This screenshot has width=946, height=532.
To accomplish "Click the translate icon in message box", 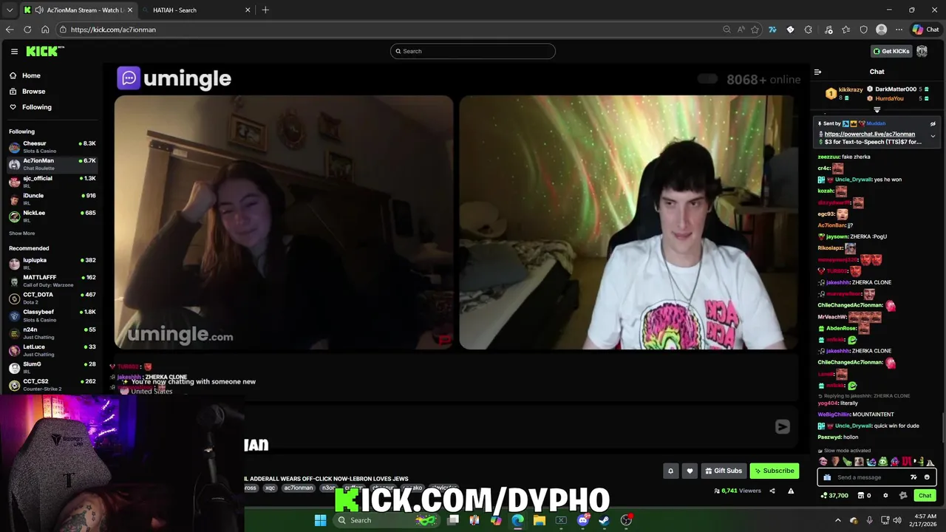I will [913, 477].
